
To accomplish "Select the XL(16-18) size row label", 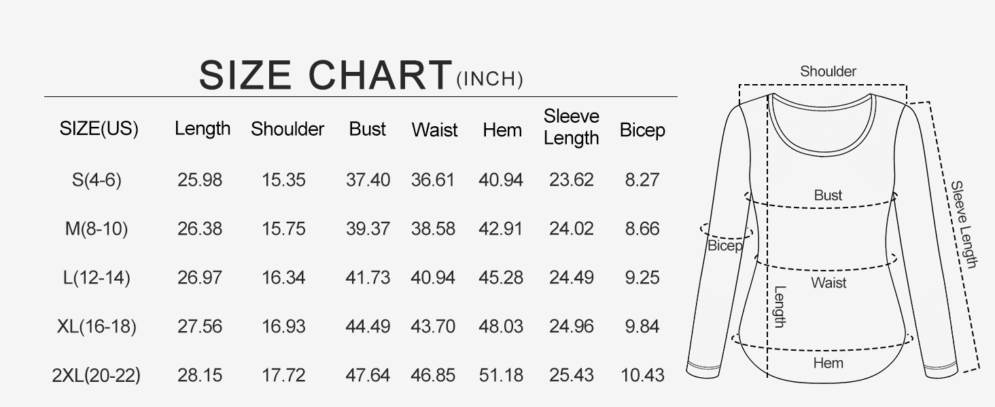I will pyautogui.click(x=97, y=326).
